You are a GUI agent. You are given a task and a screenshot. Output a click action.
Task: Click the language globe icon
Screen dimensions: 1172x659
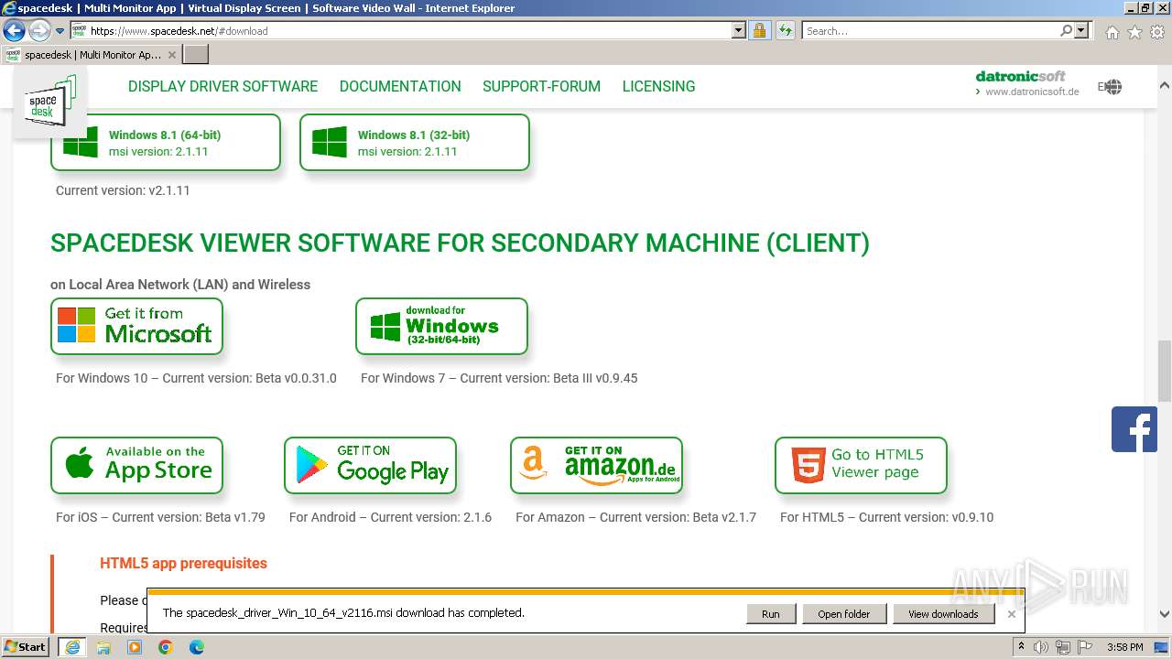1112,87
